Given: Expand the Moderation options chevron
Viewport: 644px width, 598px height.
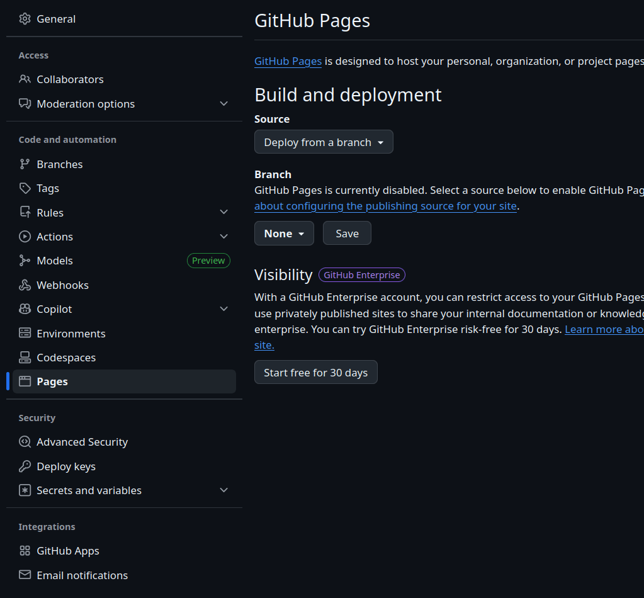Looking at the screenshot, I should coord(224,103).
